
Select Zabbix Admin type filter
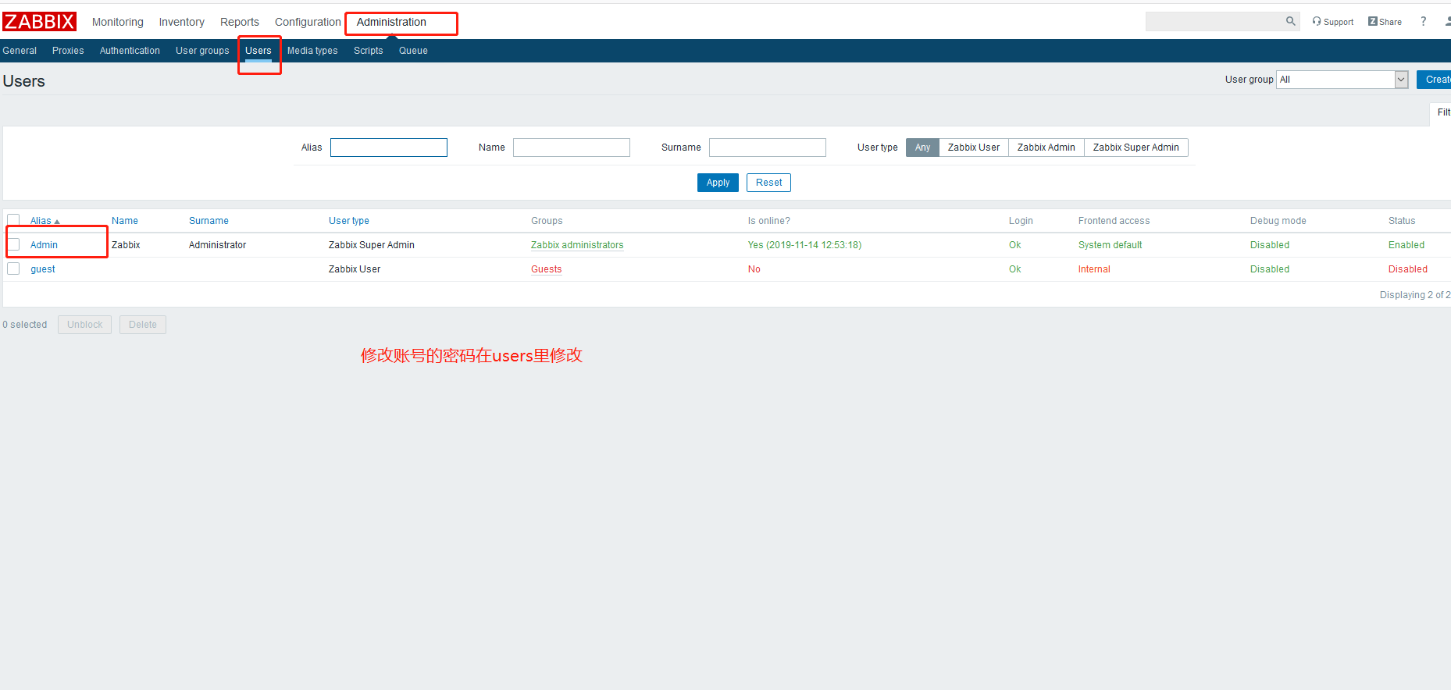(x=1046, y=148)
